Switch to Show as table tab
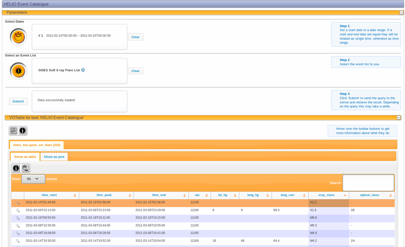Viewport: 405px width, 247px height. [25, 157]
